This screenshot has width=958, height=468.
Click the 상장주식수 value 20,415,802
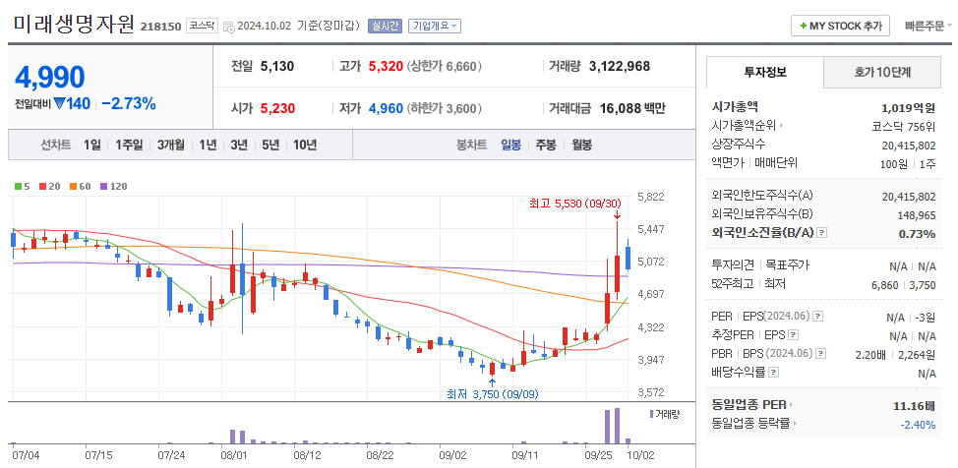(909, 146)
